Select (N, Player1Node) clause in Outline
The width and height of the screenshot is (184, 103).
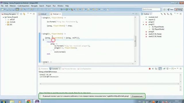click(158, 29)
